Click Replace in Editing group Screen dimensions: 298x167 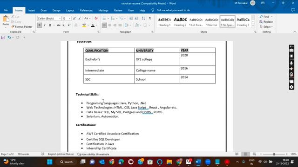click(266, 22)
